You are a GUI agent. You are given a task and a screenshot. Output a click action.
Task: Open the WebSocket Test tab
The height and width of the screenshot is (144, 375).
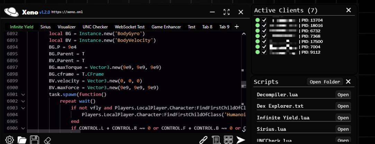pyautogui.click(x=130, y=27)
